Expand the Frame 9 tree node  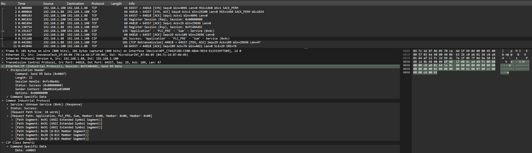pyautogui.click(x=2, y=51)
